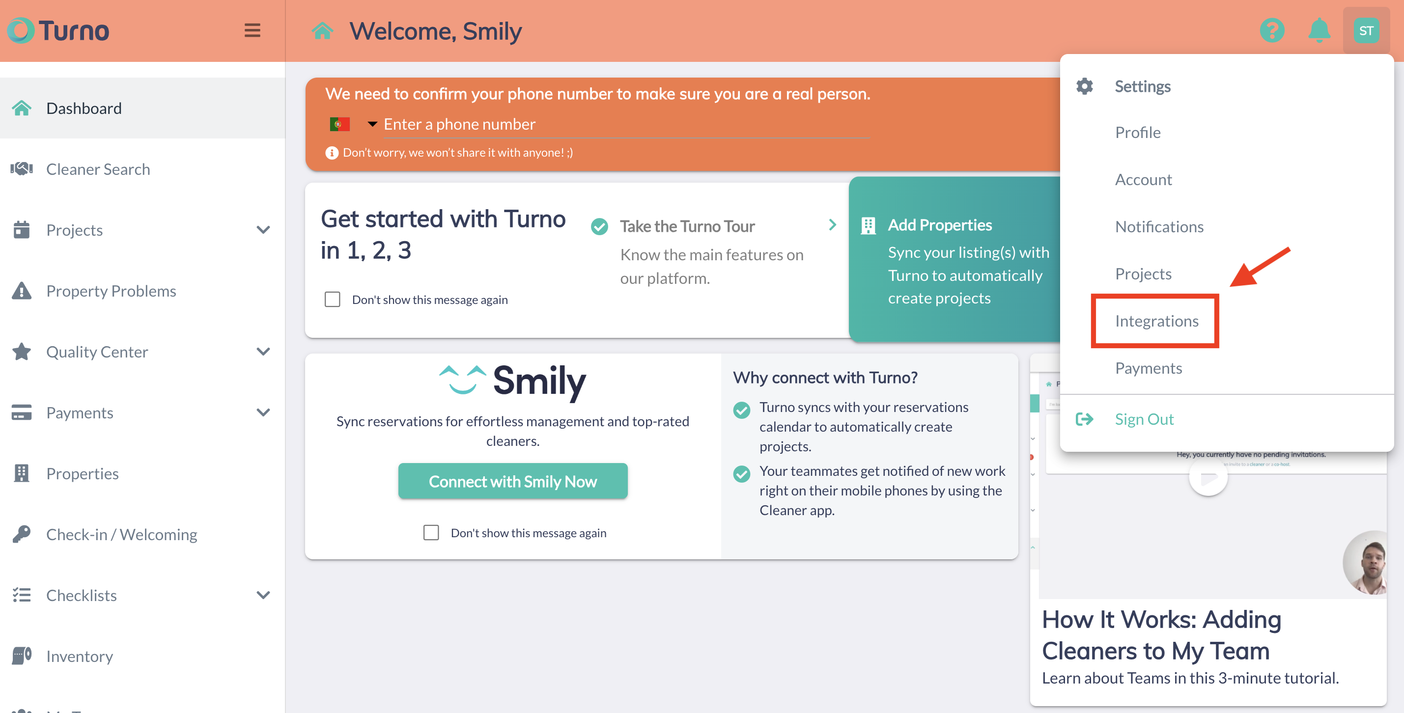This screenshot has height=713, width=1404.
Task: Check Smily box: don't show message again
Action: [x=431, y=533]
